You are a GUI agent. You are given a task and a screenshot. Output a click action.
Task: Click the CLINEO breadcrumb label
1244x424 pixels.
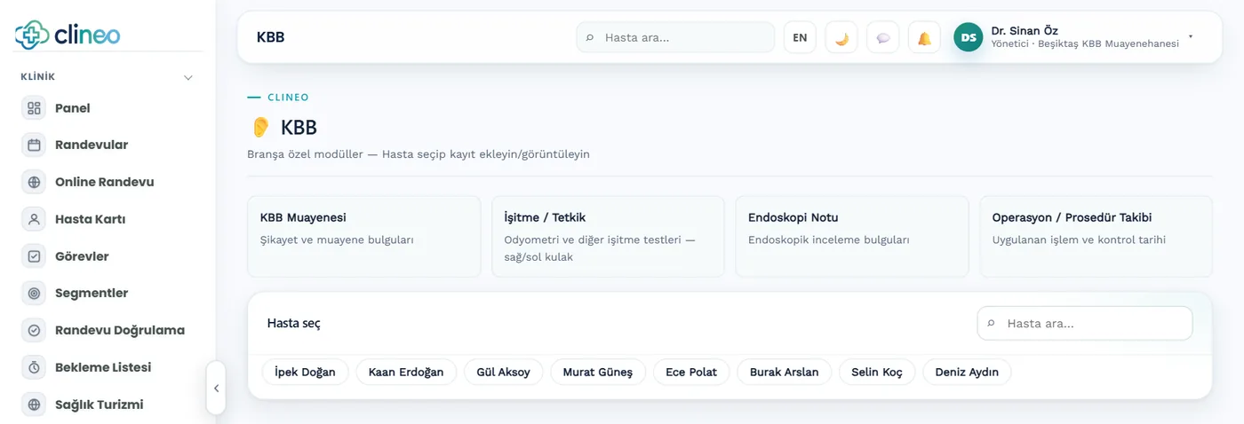coord(288,98)
